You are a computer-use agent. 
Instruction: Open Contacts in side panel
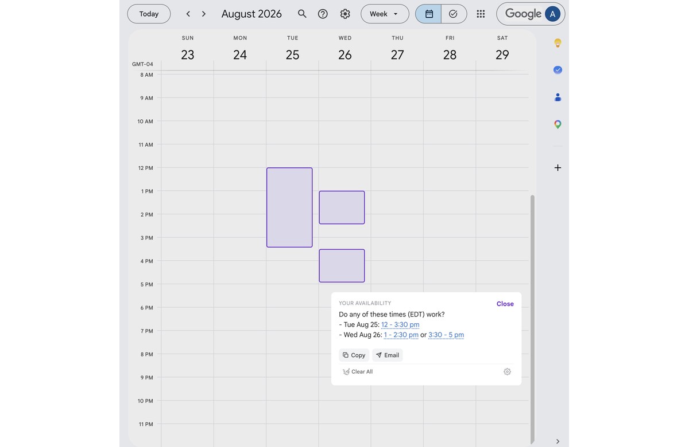click(558, 97)
